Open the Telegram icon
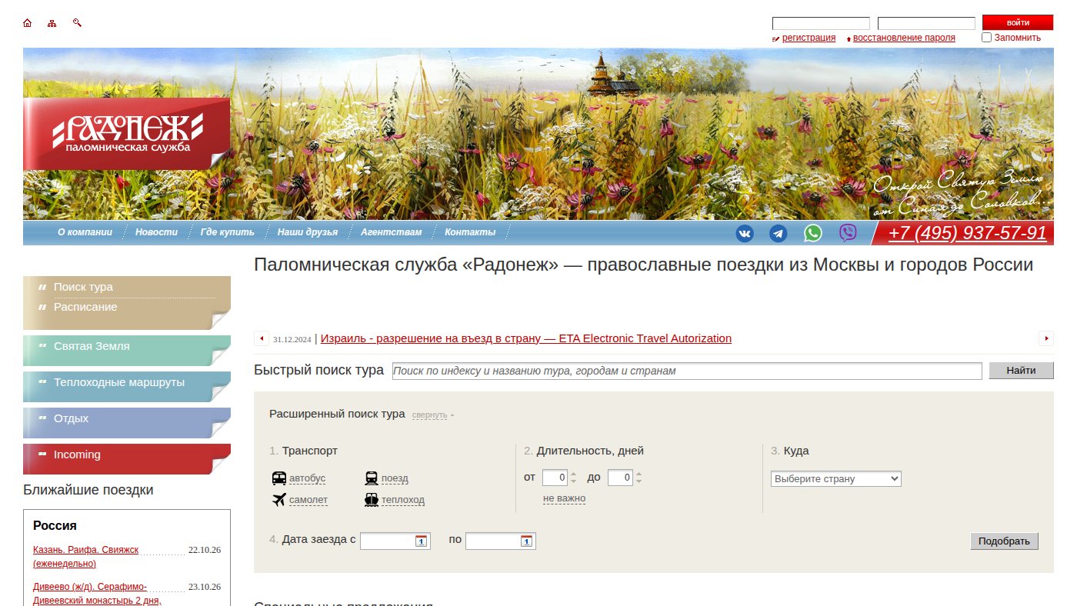The width and height of the screenshot is (1077, 606). tap(779, 233)
